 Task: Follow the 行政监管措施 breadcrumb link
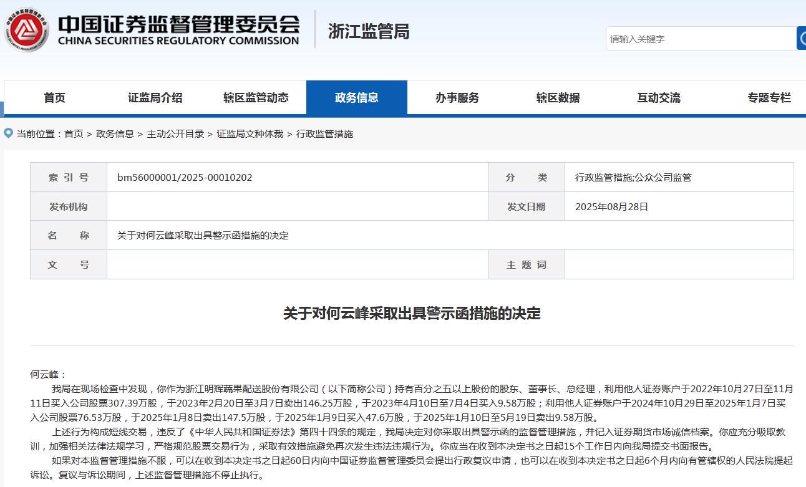(x=324, y=134)
